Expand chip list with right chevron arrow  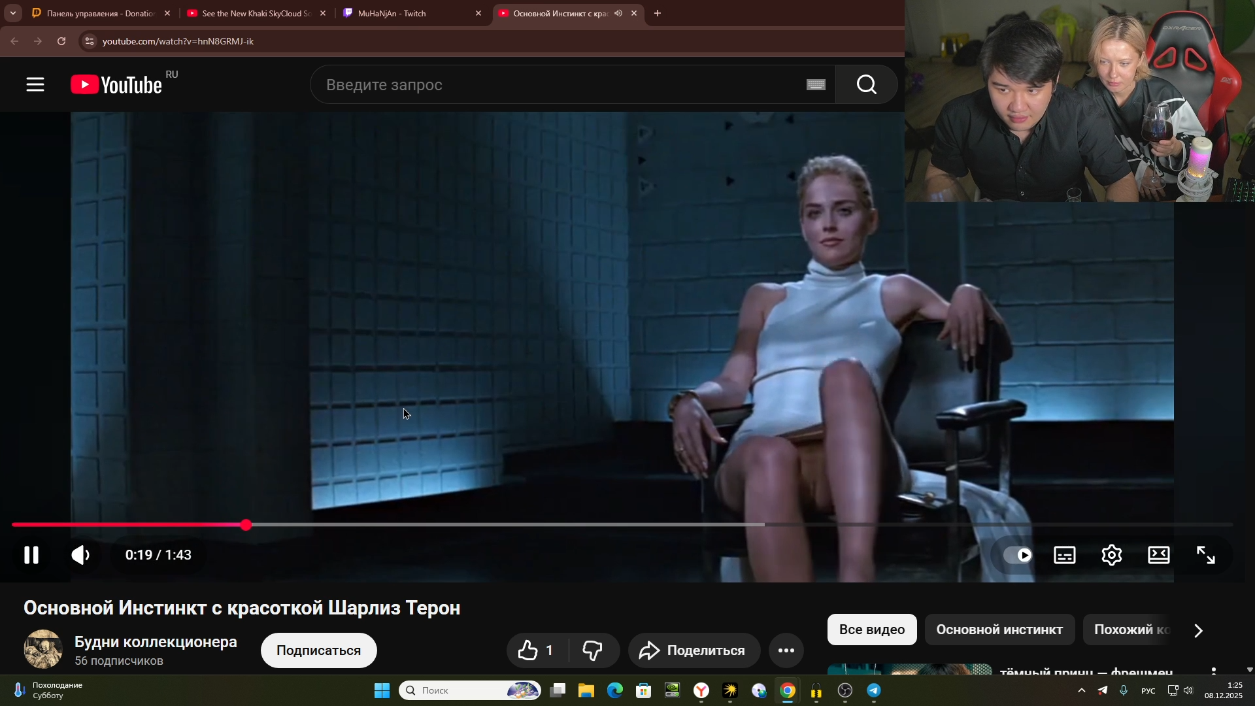click(1198, 631)
